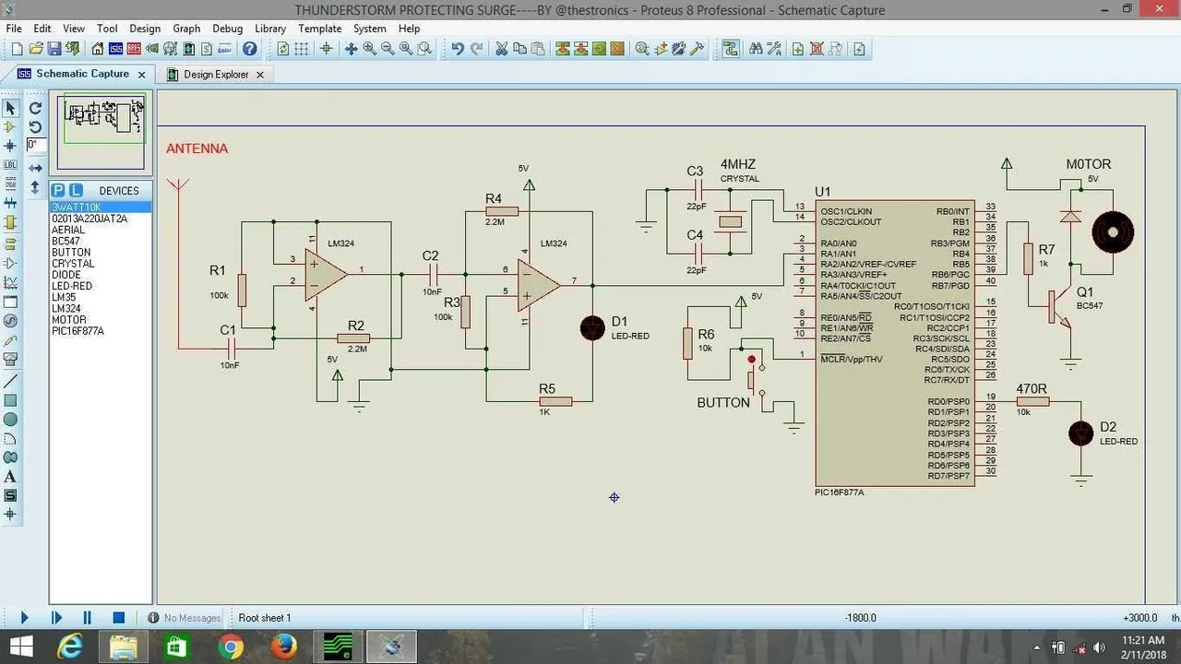The image size is (1181, 664).
Task: Select 3WATT10K in the devices list
Action: pyautogui.click(x=101, y=208)
